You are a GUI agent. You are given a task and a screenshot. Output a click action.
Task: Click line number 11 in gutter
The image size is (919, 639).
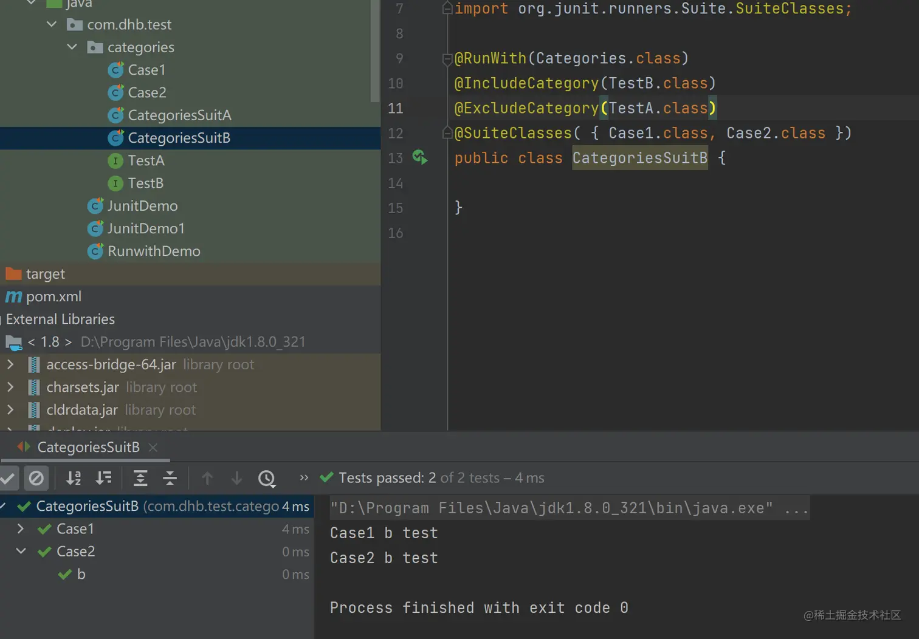point(396,108)
